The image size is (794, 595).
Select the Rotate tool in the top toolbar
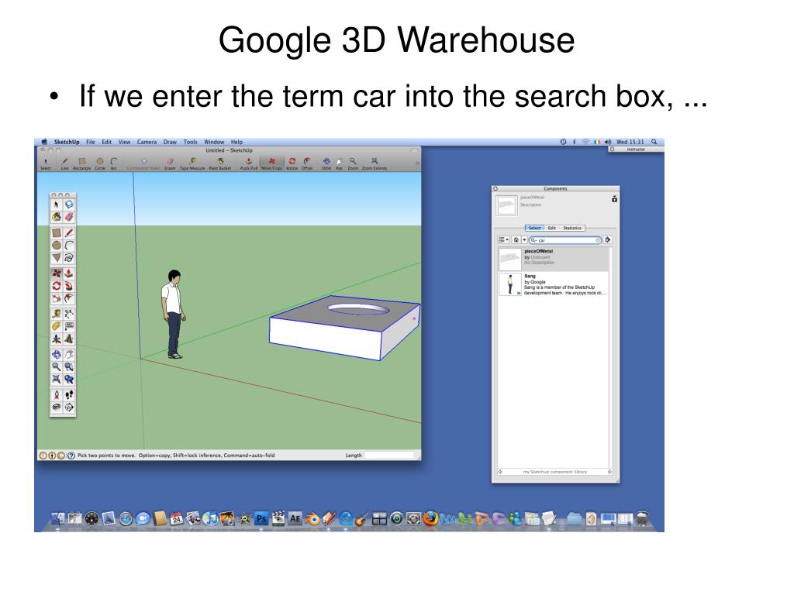292,163
